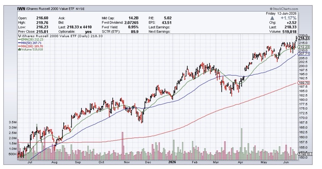Click the 2026 year label on the date axis

coord(172,162)
